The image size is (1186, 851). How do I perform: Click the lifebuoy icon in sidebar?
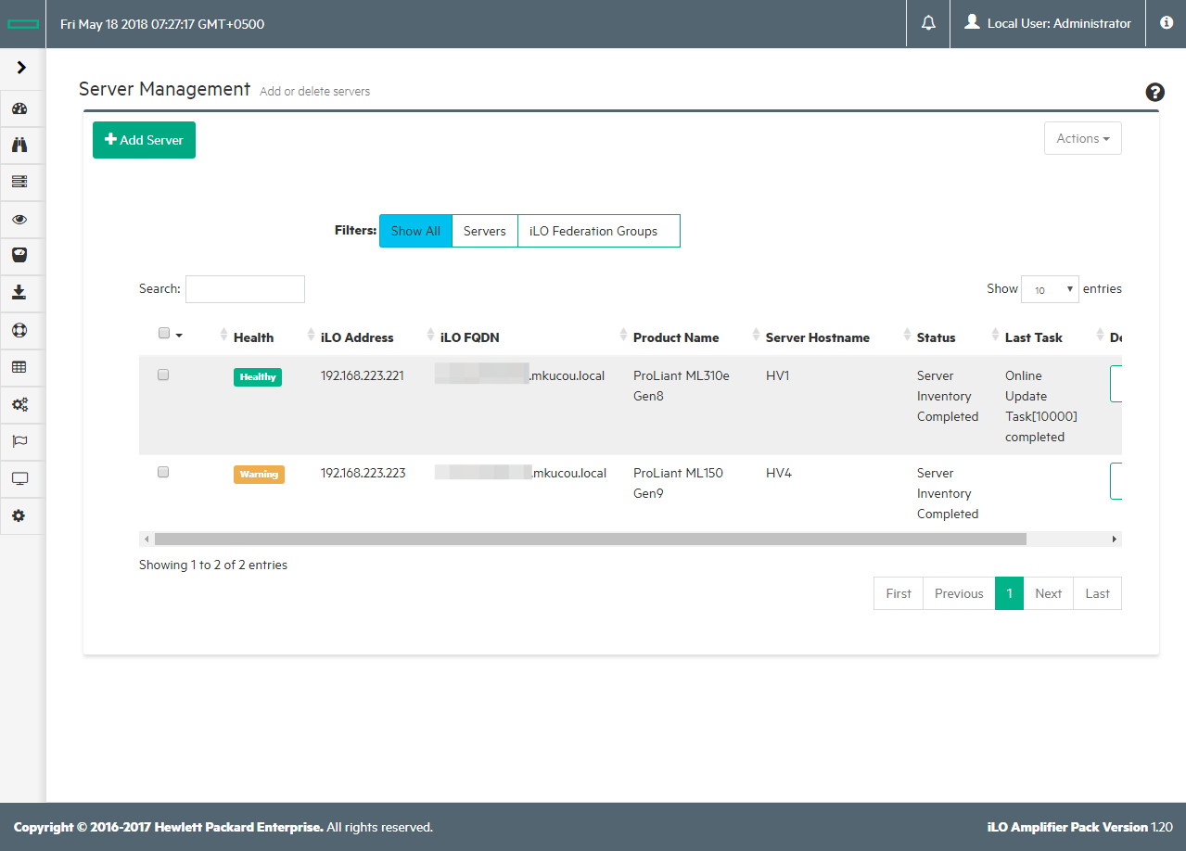click(19, 330)
